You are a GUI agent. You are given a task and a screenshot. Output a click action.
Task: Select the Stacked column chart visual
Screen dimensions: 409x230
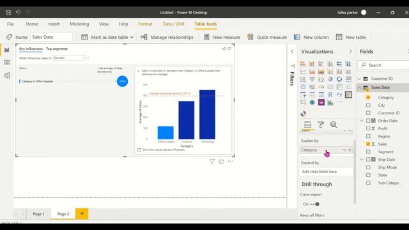[x=312, y=64]
